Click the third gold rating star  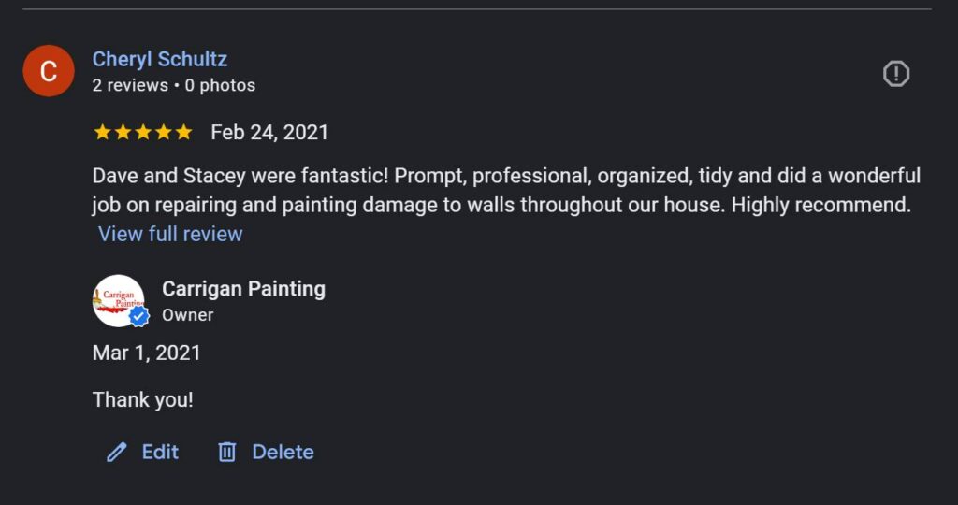click(143, 133)
